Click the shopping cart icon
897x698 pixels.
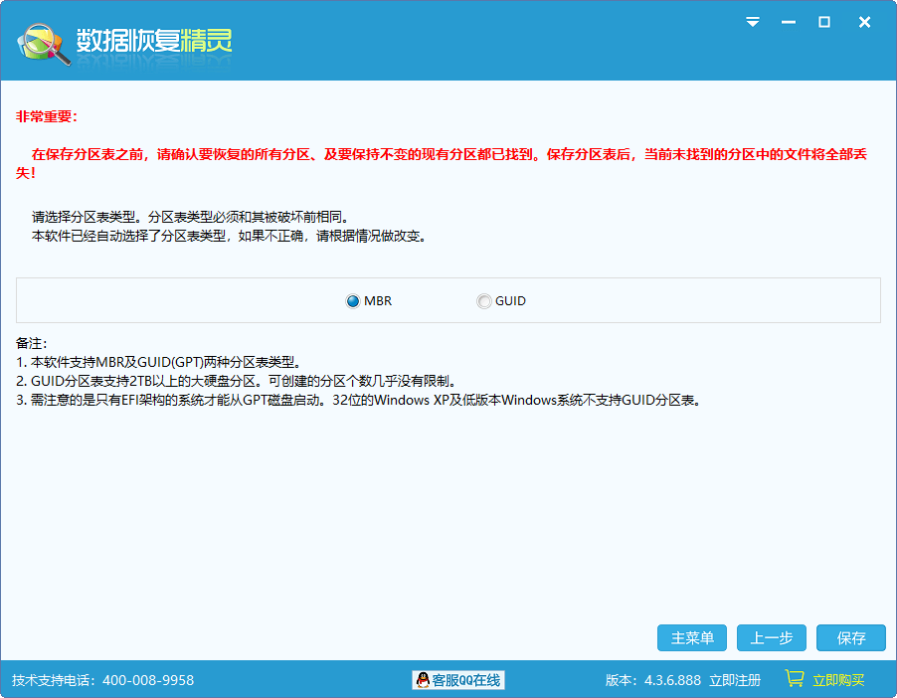point(795,678)
